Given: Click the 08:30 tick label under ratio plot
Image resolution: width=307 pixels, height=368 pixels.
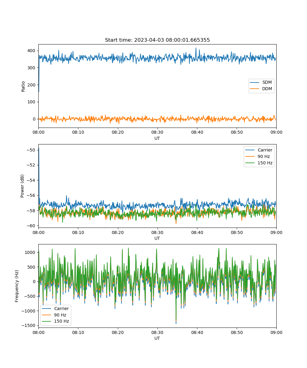Looking at the screenshot, I should click(157, 132).
